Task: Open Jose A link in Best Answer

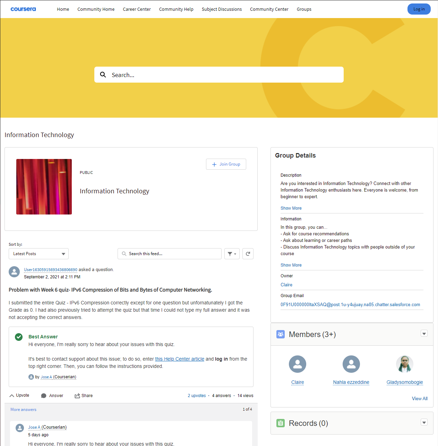Action: [46, 377]
